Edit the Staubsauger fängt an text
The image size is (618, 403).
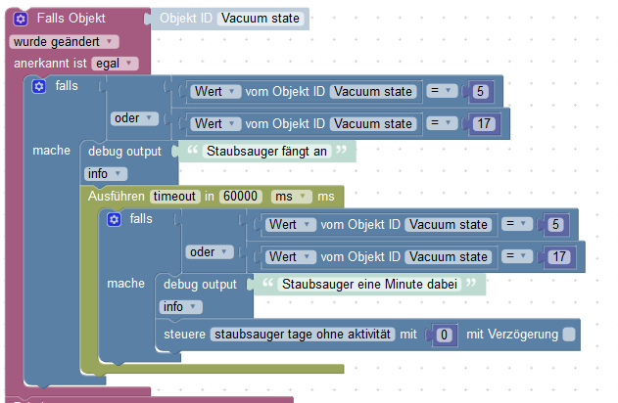pos(266,151)
